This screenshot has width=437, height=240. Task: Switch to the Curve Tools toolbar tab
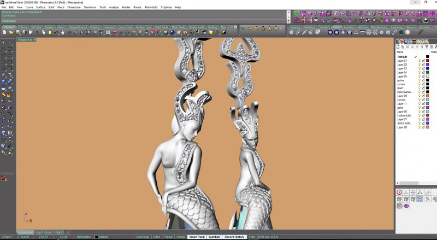(x=126, y=27)
